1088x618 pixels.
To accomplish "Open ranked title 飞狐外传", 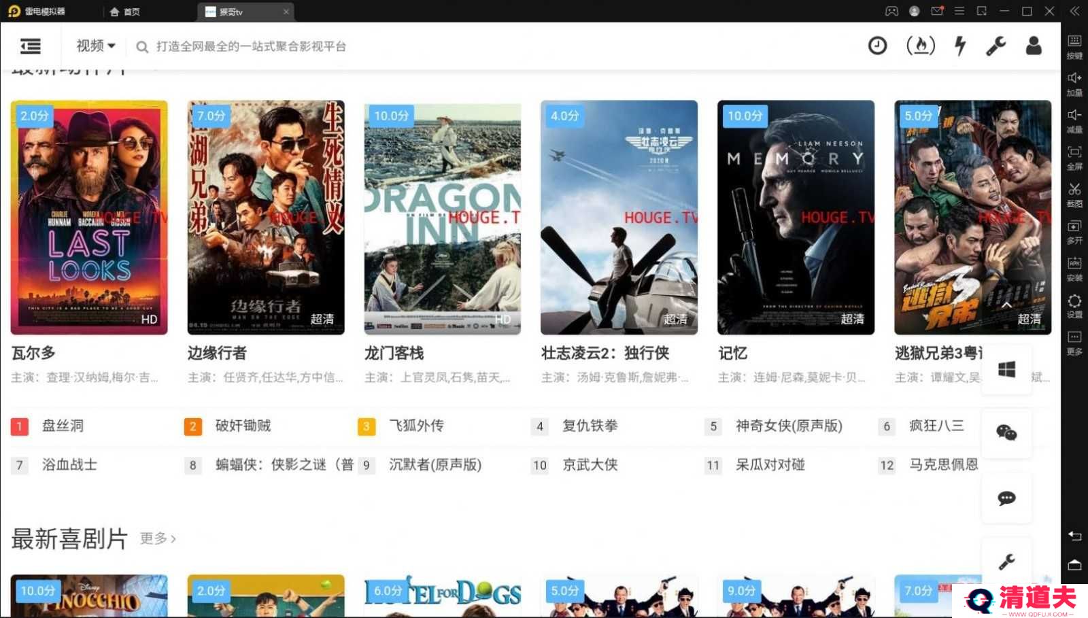I will 416,426.
